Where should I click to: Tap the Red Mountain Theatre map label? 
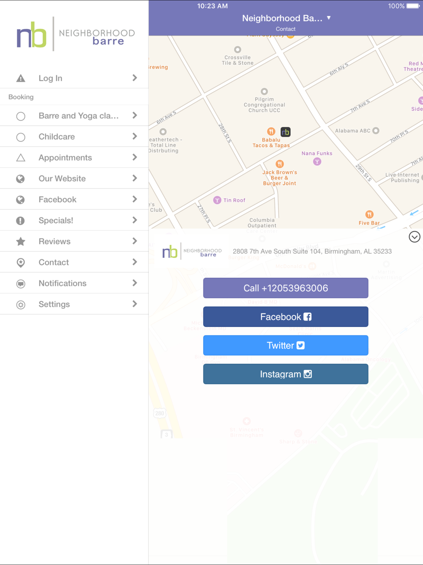[413, 66]
